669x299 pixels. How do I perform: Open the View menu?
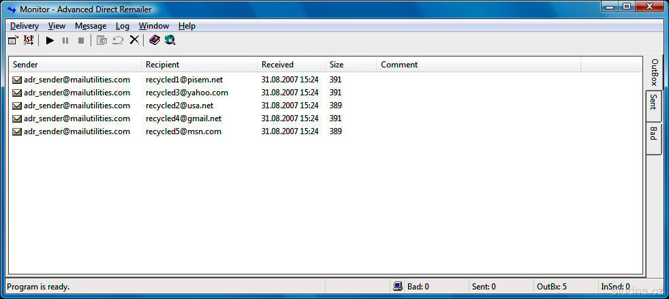[57, 26]
